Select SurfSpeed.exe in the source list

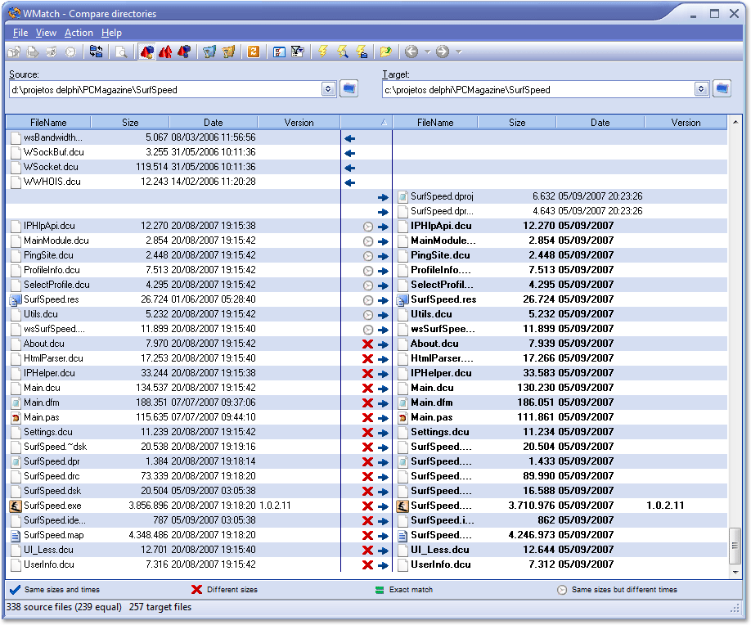tap(52, 506)
